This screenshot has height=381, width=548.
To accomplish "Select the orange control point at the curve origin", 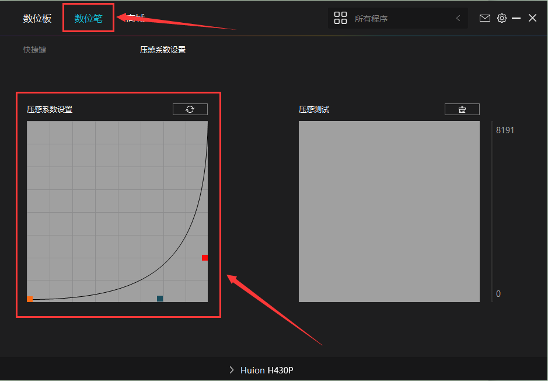I will pos(29,299).
